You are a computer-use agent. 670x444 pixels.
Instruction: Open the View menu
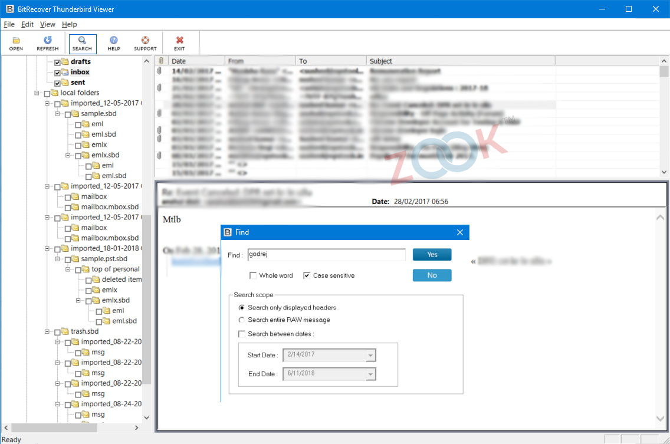[x=47, y=24]
